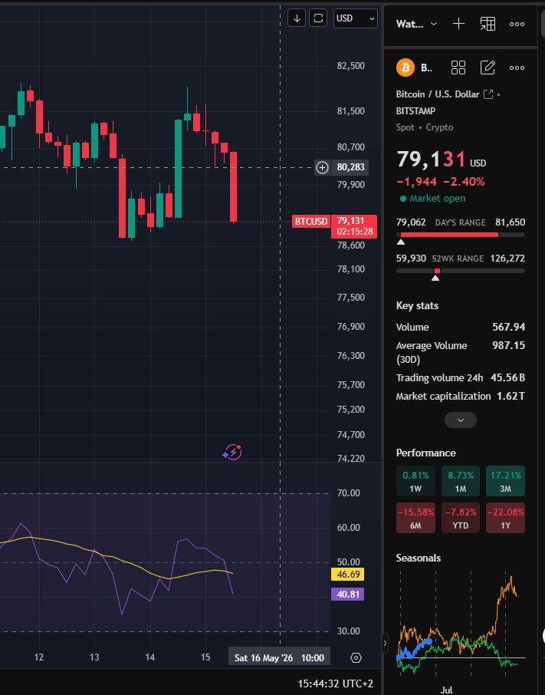Click the Market open status
545x695 pixels.
pyautogui.click(x=432, y=199)
